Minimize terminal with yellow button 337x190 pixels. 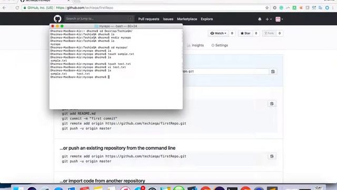click(x=57, y=26)
